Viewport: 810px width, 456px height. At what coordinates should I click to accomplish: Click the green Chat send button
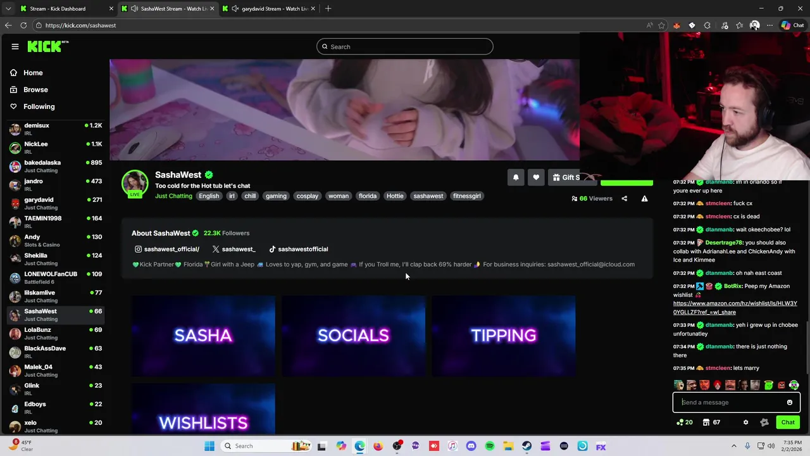(x=788, y=422)
